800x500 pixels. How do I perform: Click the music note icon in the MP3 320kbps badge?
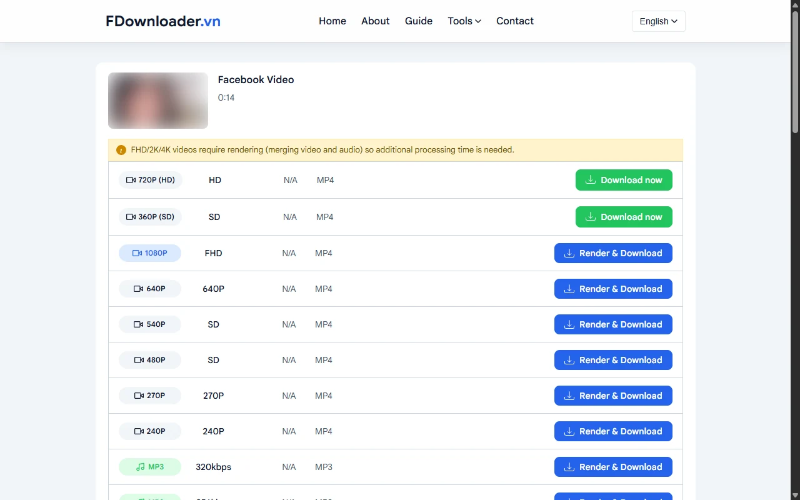[x=140, y=467]
